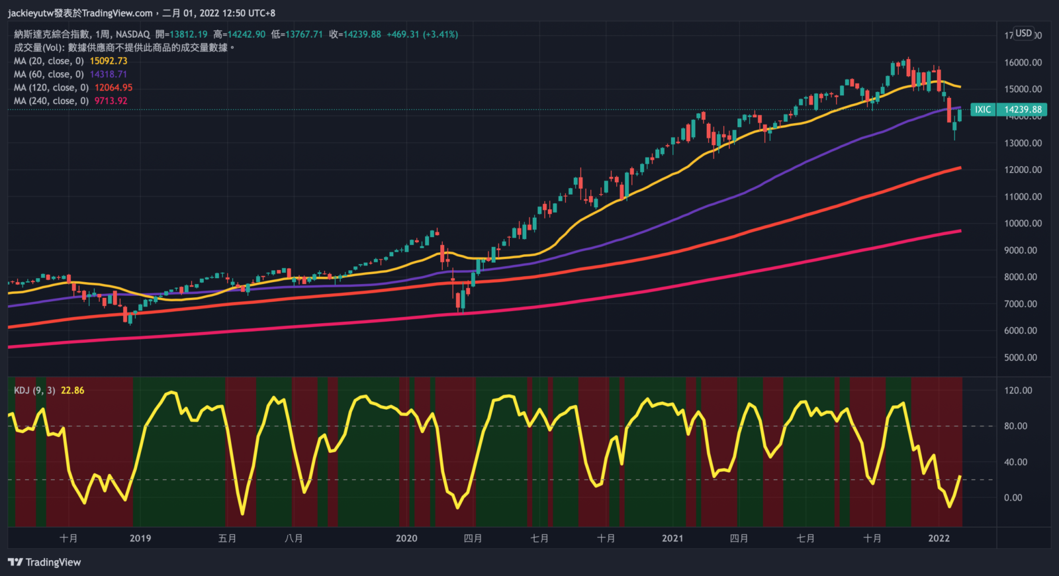The width and height of the screenshot is (1059, 576).
Task: Select the MA (240, close, 0) legend
Action: [x=51, y=101]
